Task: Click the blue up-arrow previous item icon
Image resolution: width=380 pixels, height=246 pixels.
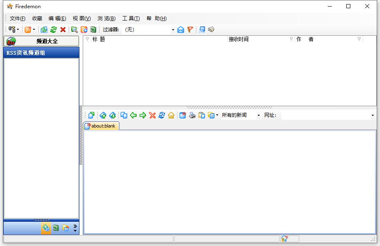Action: pos(103,115)
